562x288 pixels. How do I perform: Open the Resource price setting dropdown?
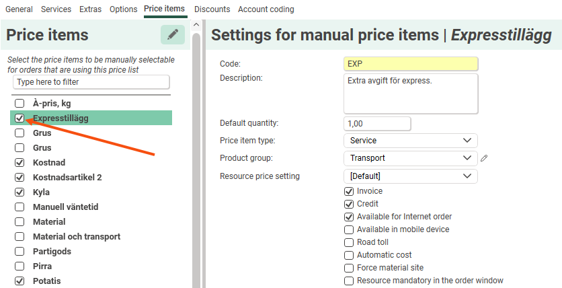coord(410,176)
